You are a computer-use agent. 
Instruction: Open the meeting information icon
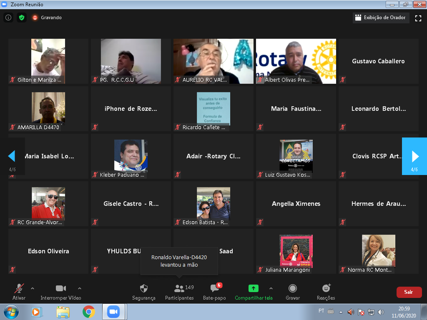(x=8, y=18)
